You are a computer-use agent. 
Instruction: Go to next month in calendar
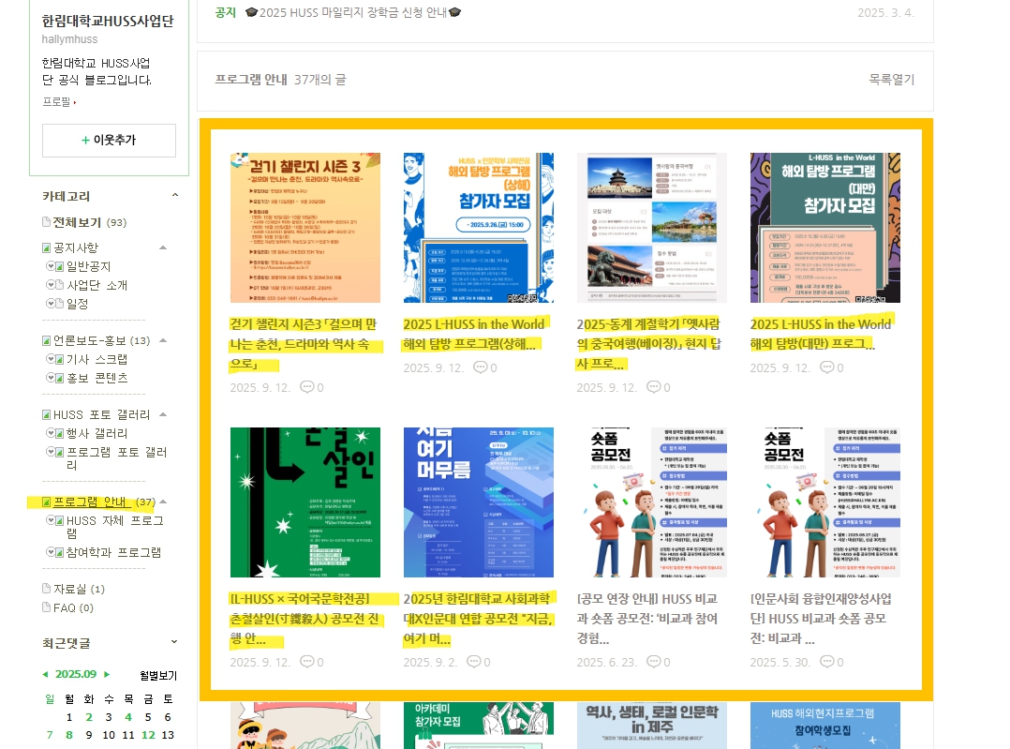[107, 674]
